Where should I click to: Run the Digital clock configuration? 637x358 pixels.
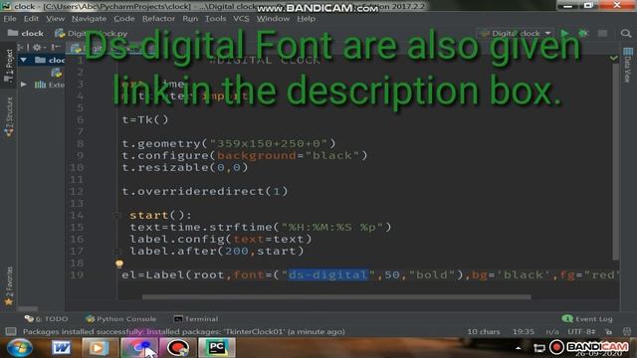point(564,33)
